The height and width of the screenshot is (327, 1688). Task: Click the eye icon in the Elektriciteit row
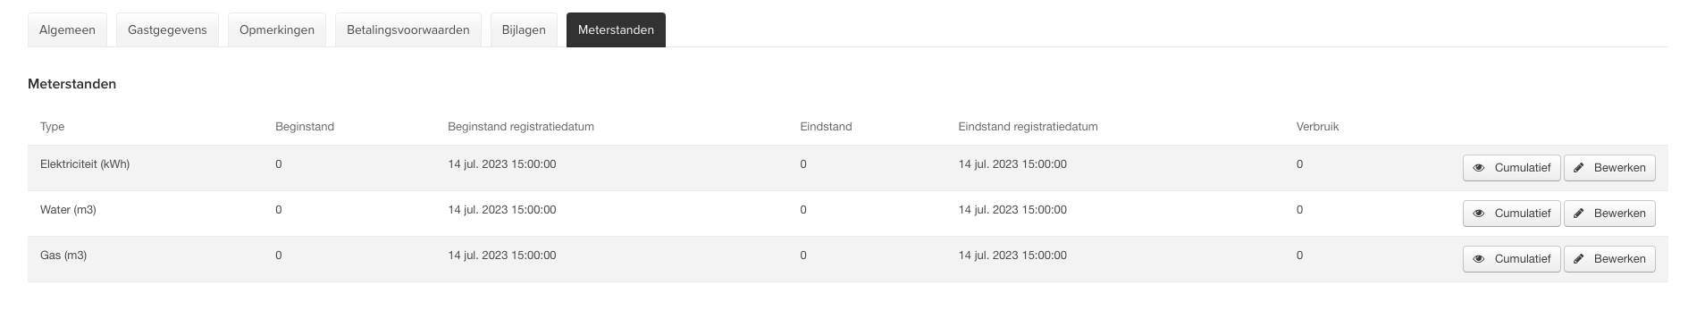(x=1479, y=168)
